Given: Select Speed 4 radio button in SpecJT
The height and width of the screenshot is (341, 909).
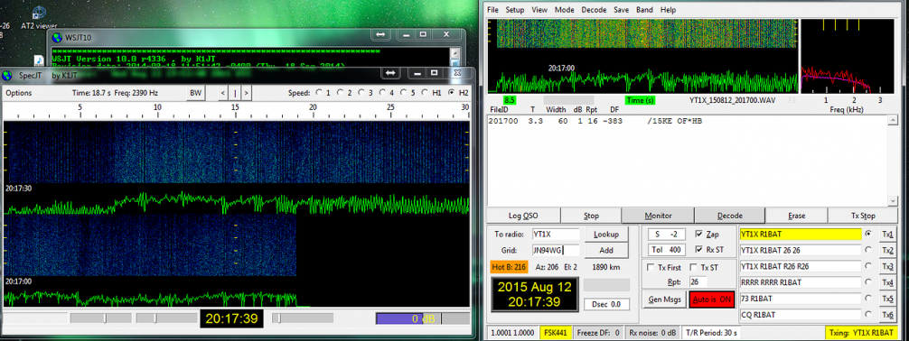Looking at the screenshot, I should [383, 93].
